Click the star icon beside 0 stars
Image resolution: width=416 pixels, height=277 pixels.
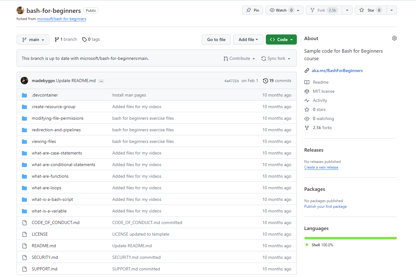tap(307, 109)
